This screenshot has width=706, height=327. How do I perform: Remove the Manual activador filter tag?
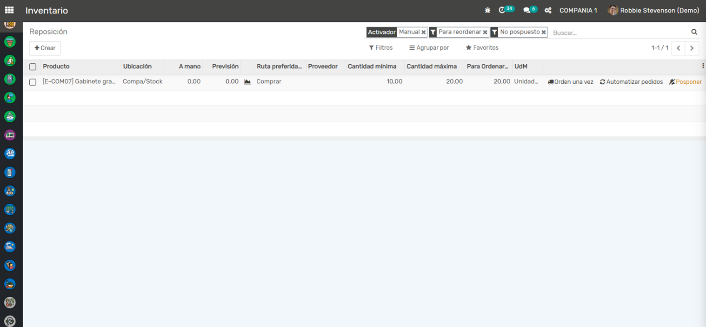click(x=423, y=33)
